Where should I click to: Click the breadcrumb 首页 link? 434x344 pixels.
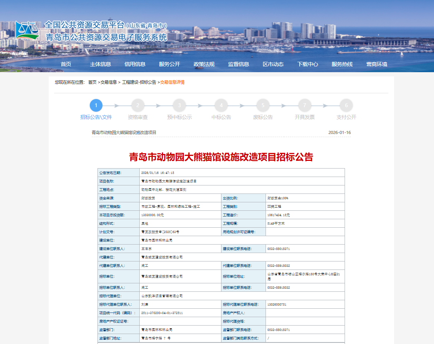(x=92, y=83)
